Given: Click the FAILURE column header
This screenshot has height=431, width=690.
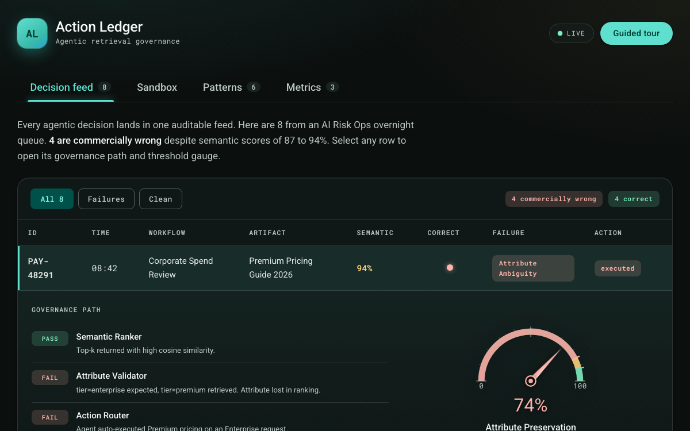Looking at the screenshot, I should [508, 233].
